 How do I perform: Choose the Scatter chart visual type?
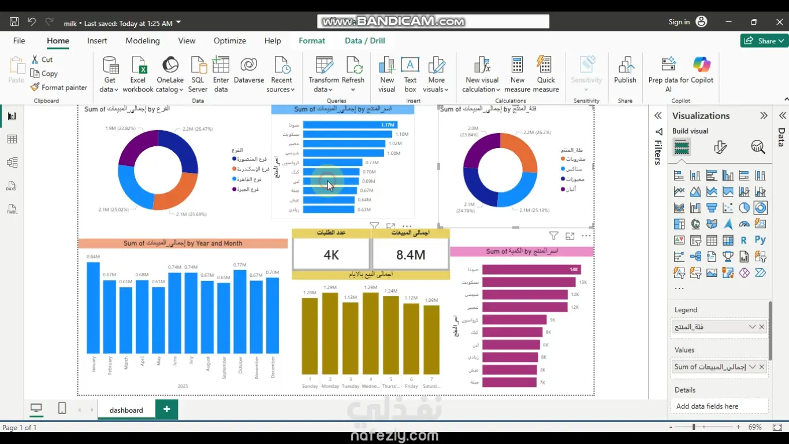[x=728, y=208]
